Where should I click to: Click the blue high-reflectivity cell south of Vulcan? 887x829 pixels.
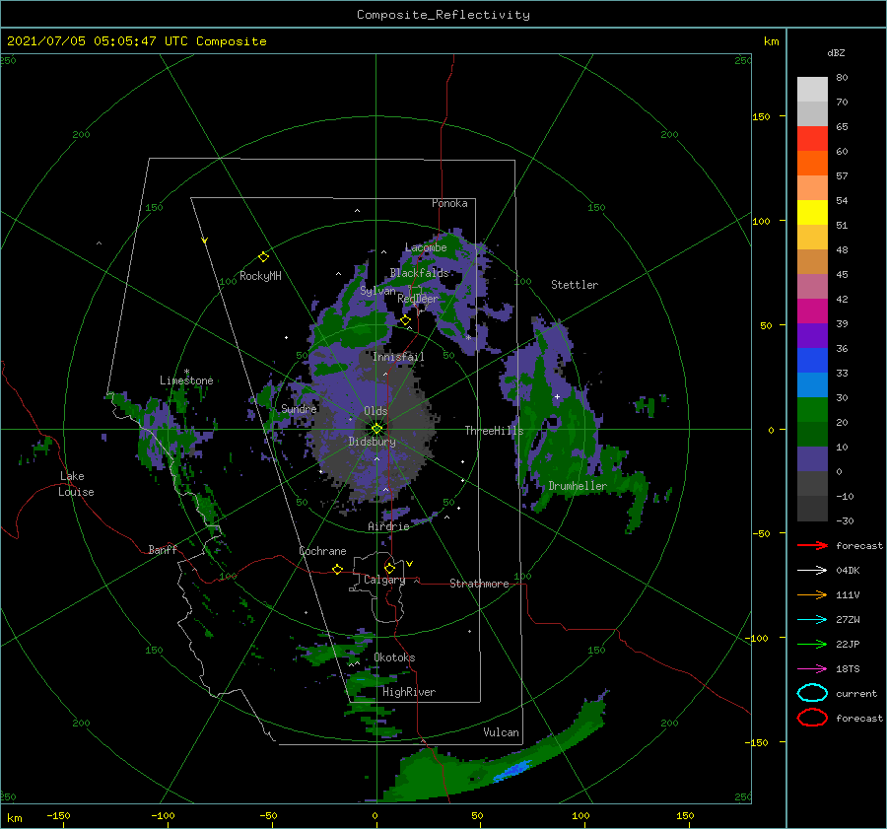click(513, 770)
